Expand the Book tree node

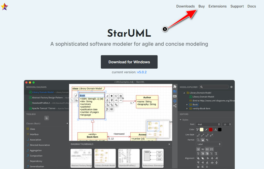click(187, 105)
